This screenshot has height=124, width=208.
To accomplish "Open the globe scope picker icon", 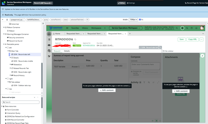I will pyautogui.click(x=182, y=28).
